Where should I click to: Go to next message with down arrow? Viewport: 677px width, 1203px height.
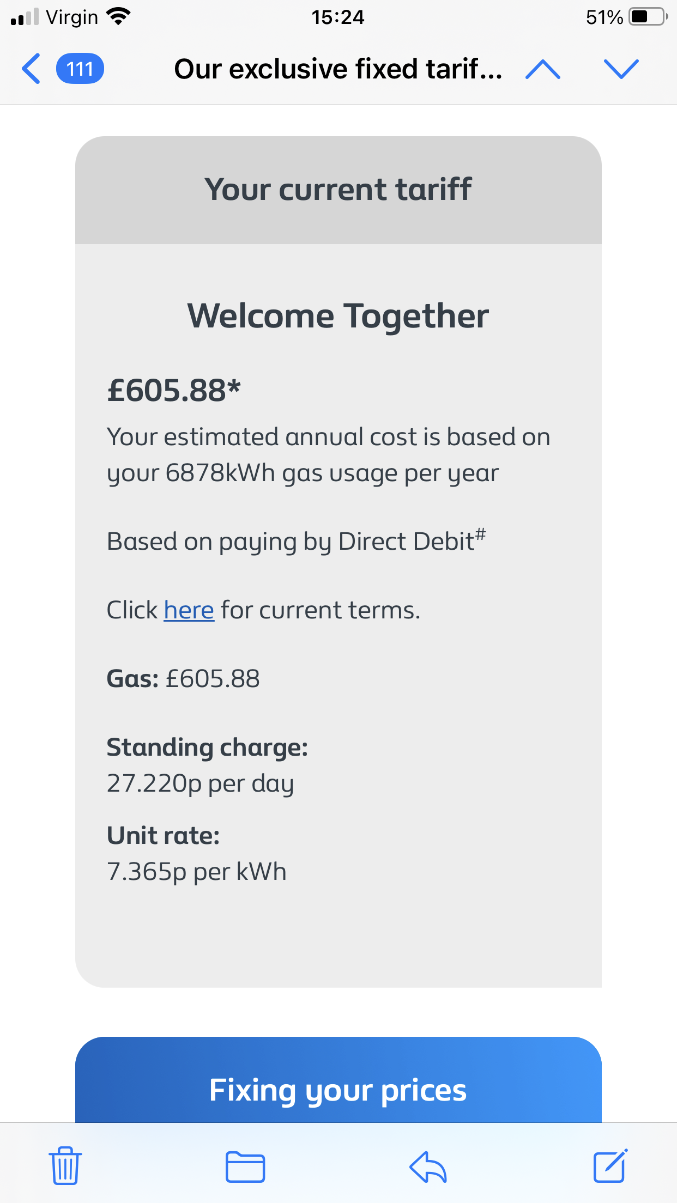(621, 69)
